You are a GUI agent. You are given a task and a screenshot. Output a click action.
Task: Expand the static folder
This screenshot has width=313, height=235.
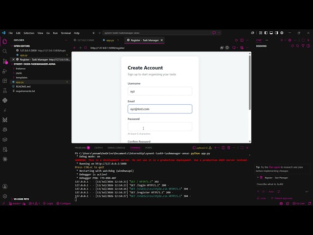pos(19,73)
